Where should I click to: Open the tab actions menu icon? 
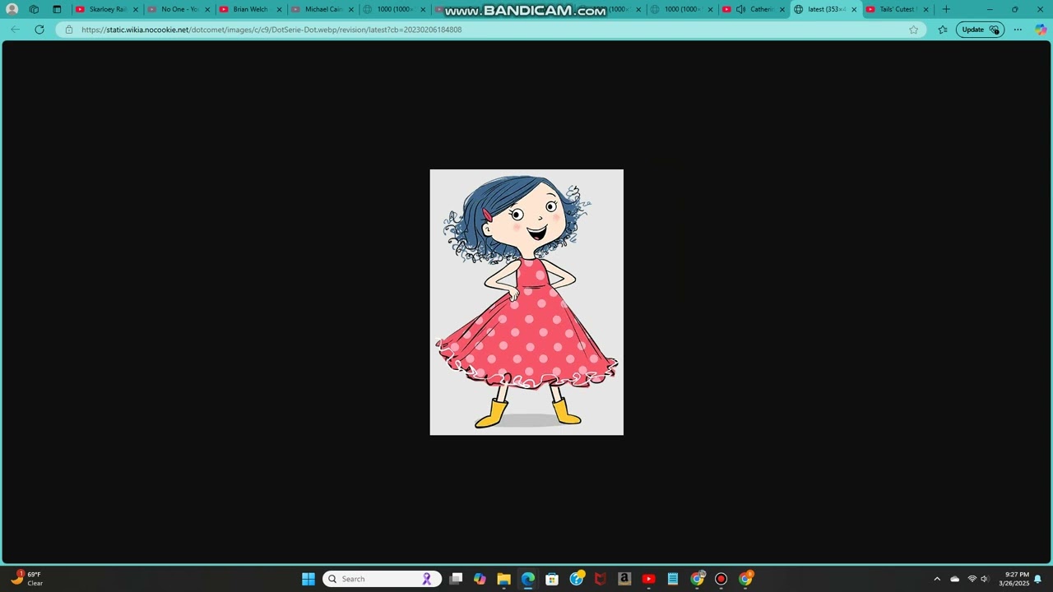click(57, 9)
